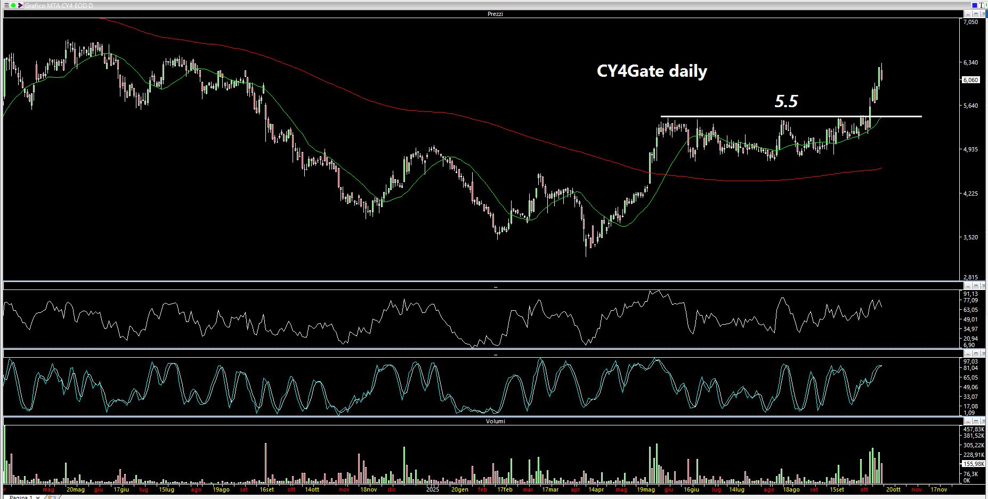Click the 20mag date on time axis
The image size is (988, 499).
point(75,489)
